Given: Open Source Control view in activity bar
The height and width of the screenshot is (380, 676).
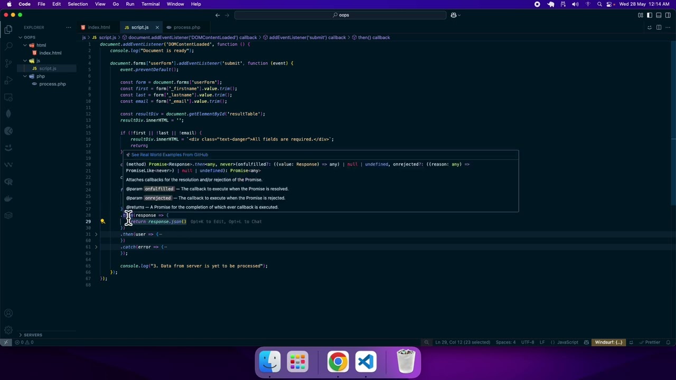Looking at the screenshot, I should pos(8,63).
